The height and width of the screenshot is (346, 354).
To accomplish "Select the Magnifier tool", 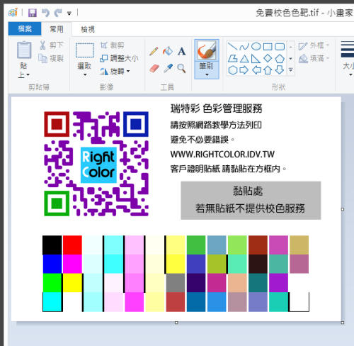I will click(181, 68).
